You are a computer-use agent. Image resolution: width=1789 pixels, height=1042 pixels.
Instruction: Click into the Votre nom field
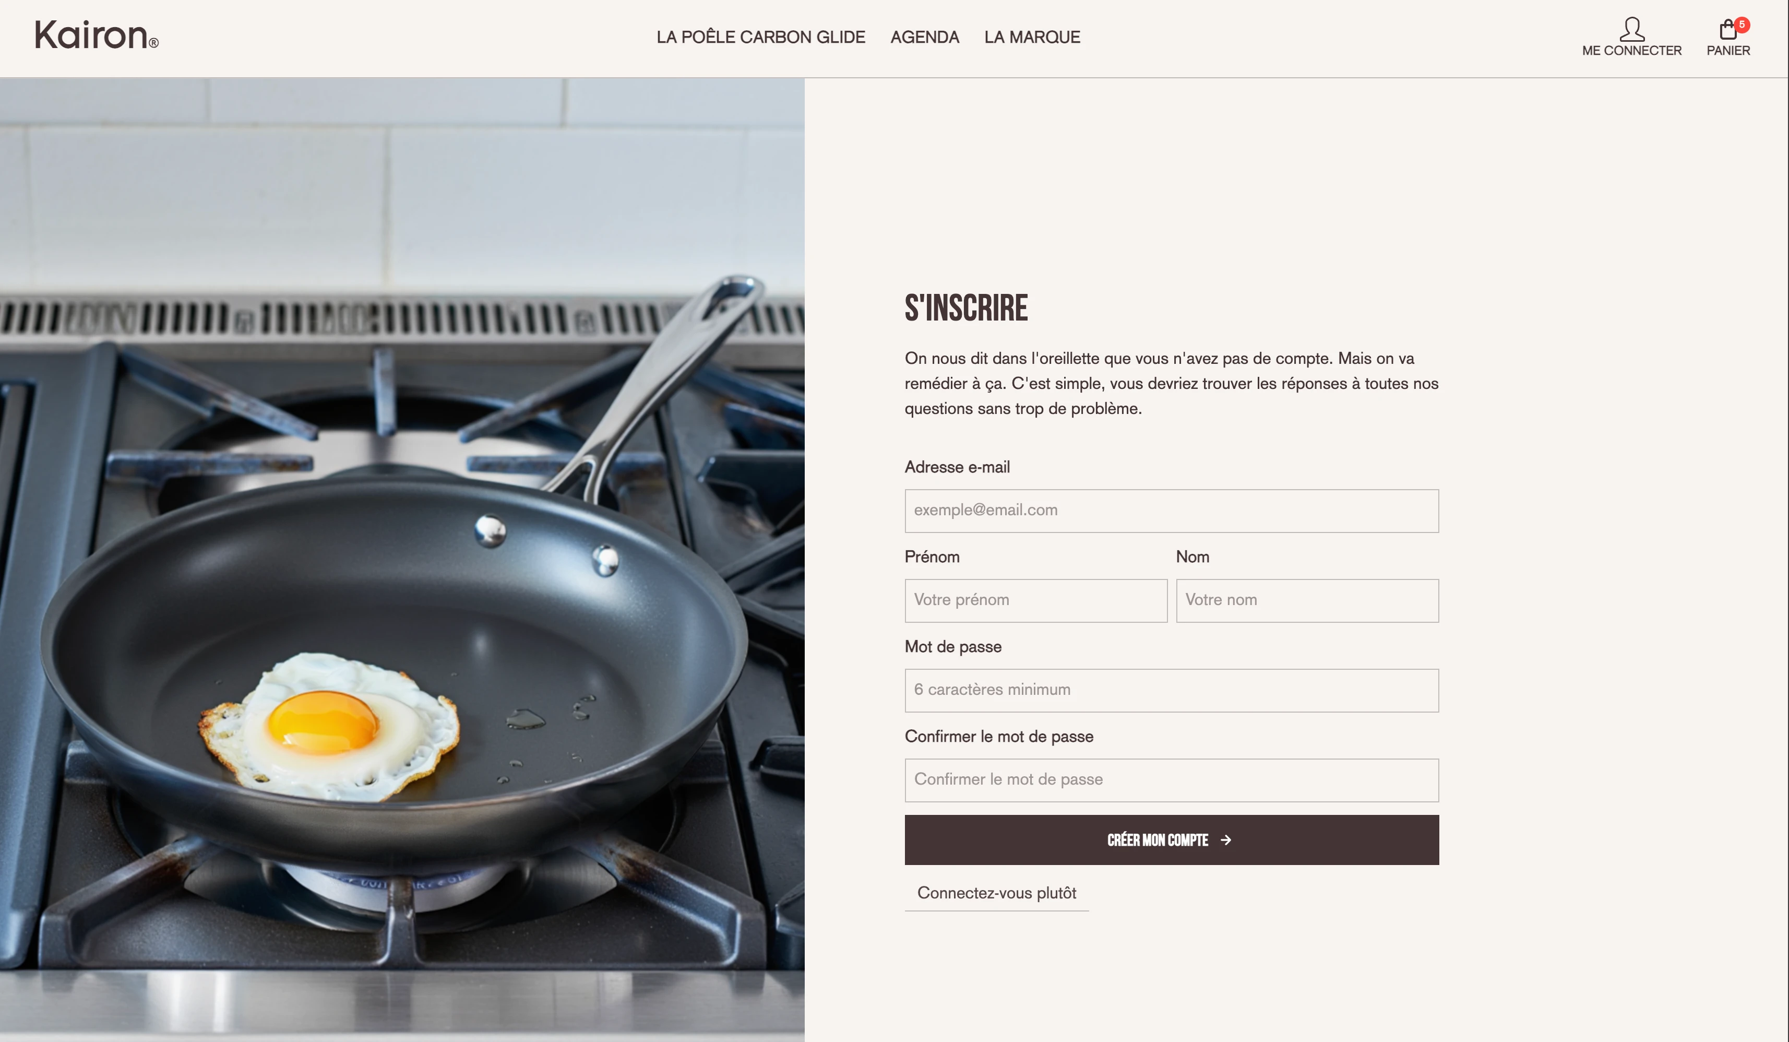[1307, 600]
